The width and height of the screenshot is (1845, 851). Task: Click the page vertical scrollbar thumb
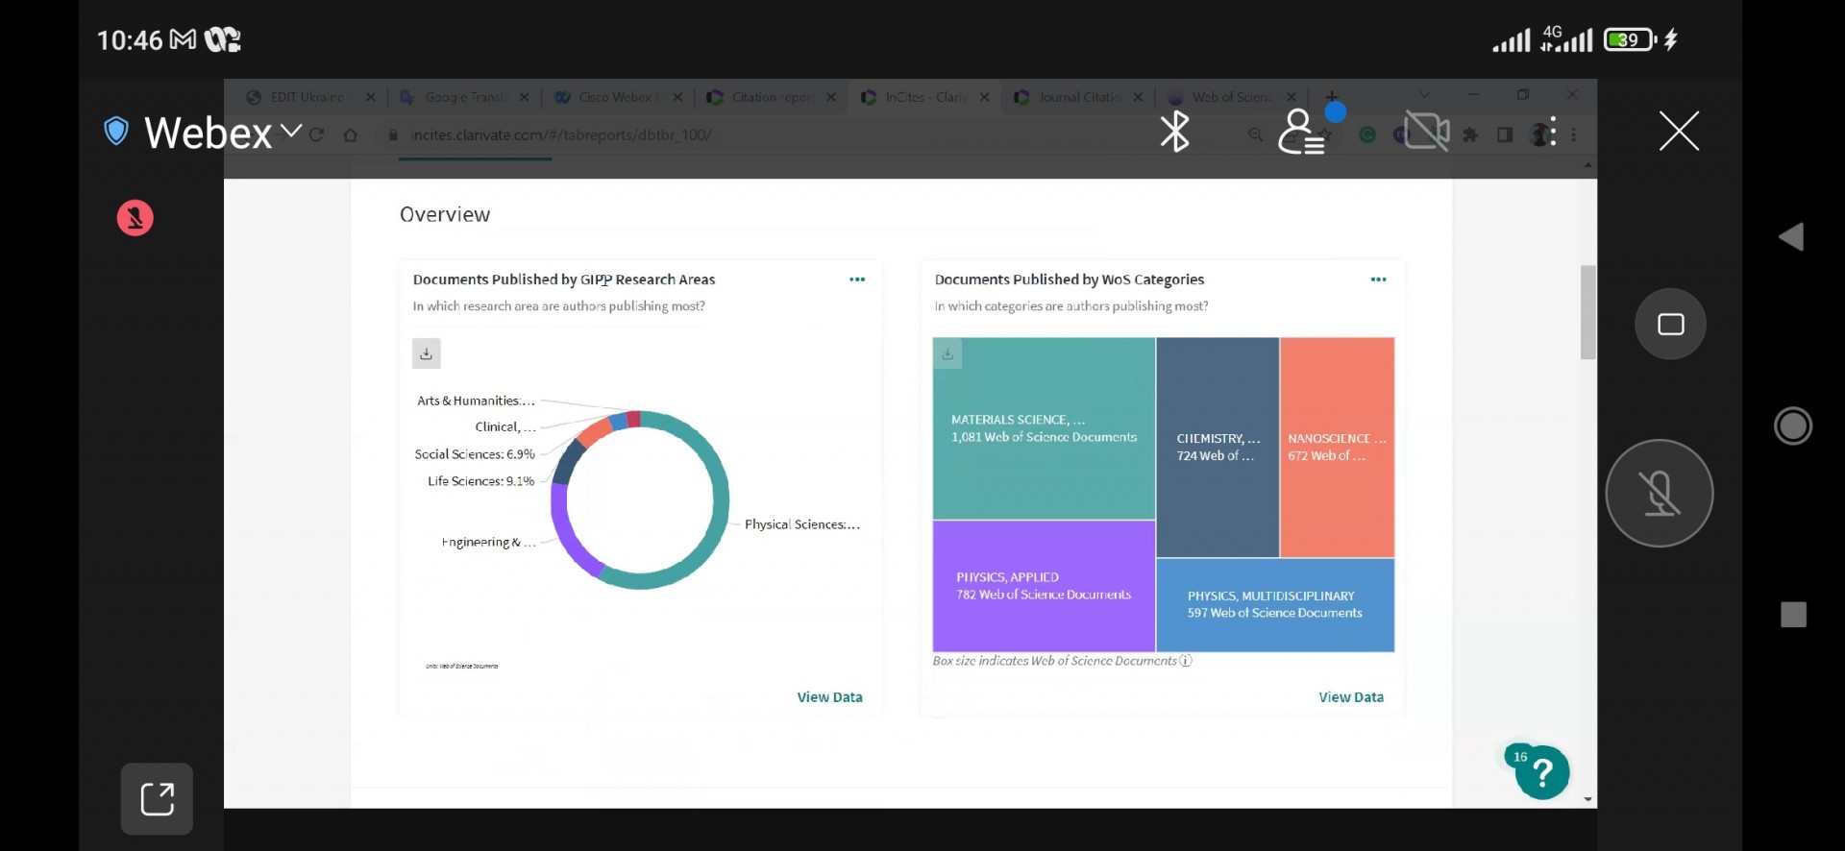(x=1587, y=312)
